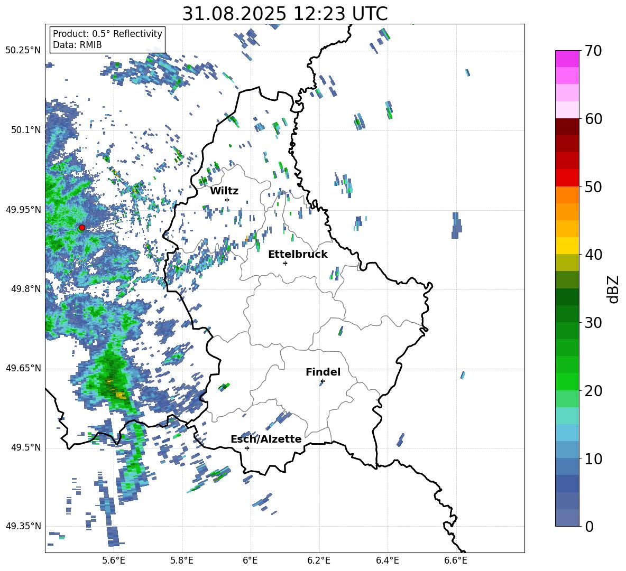
Task: Click the 70 value on colorbar
Action: [593, 51]
